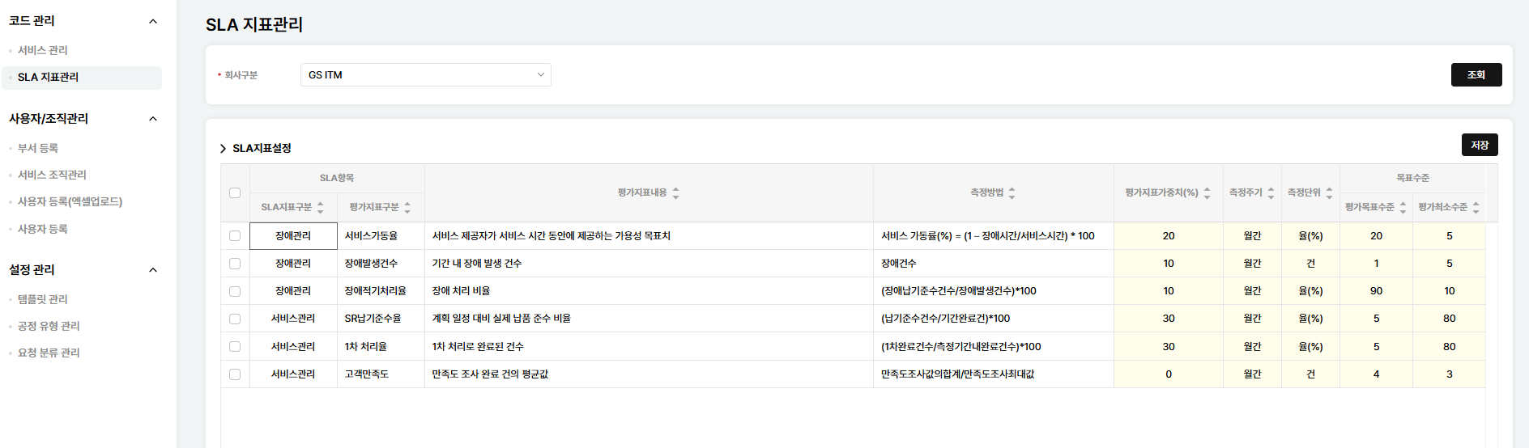Click the 평가지표가중치 cell for SR납기준수율

click(x=1168, y=319)
